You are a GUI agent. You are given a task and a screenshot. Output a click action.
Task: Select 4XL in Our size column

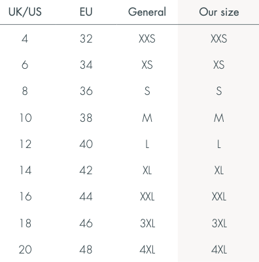[x=219, y=250]
